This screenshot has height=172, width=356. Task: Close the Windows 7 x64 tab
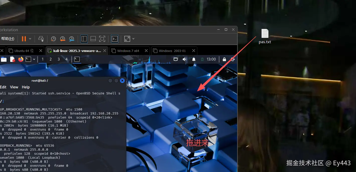(146, 51)
